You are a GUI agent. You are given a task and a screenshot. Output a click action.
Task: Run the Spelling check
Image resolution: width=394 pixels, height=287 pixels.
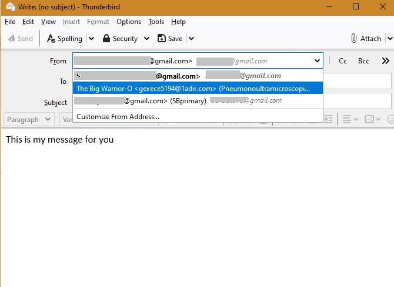click(x=65, y=39)
